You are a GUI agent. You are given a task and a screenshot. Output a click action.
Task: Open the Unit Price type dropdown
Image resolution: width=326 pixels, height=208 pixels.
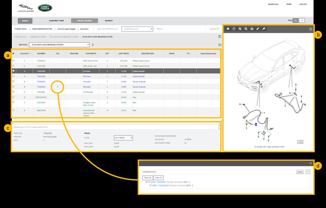[x=123, y=138]
